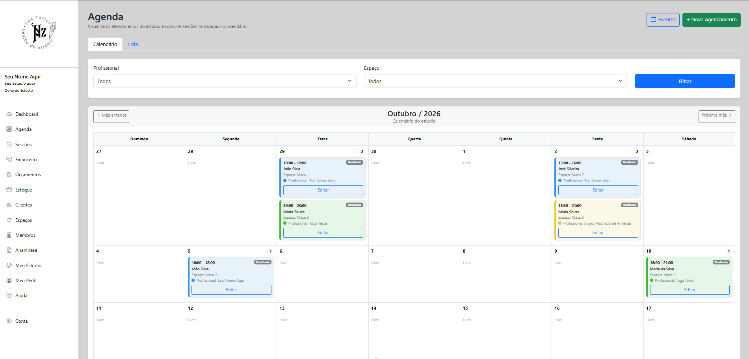This screenshot has width=749, height=359.
Task: Click 'Profissional: Bruno Machado de Almeida' text
Action: [597, 223]
